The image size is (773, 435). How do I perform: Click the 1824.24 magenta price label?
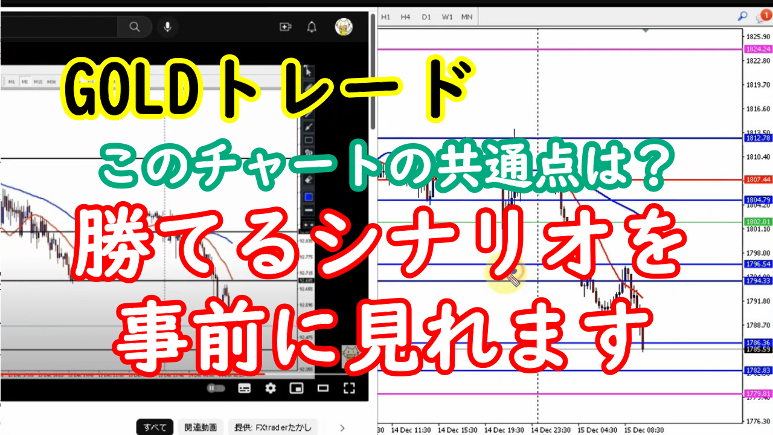(x=758, y=50)
